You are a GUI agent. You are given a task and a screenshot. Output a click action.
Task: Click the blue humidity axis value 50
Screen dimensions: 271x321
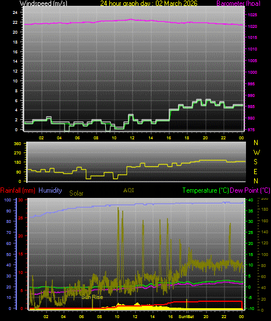coord(9,255)
